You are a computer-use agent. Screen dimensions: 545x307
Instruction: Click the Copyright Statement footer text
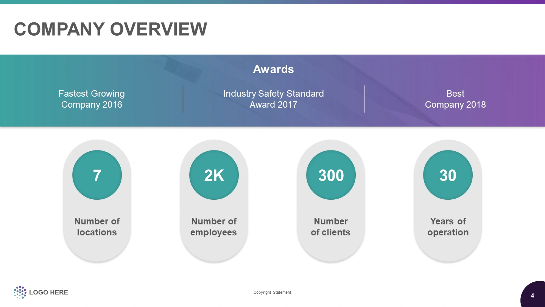point(272,292)
